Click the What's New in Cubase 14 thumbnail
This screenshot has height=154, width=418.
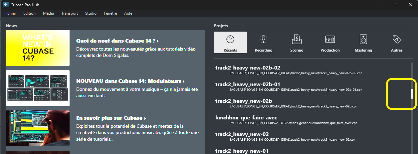click(38, 48)
